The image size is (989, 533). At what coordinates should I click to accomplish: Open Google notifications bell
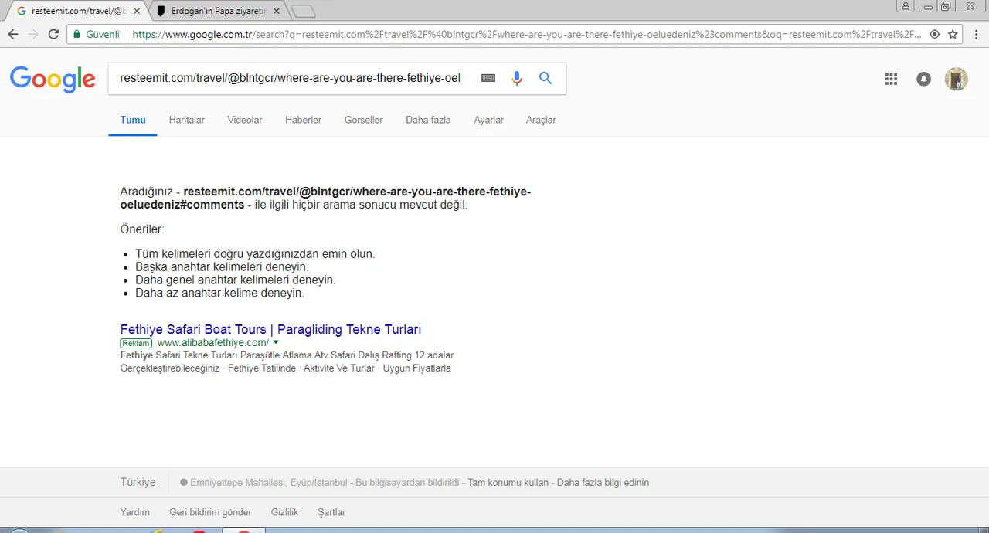(923, 79)
